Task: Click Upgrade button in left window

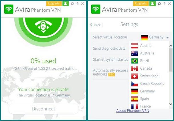Action: [54, 3]
